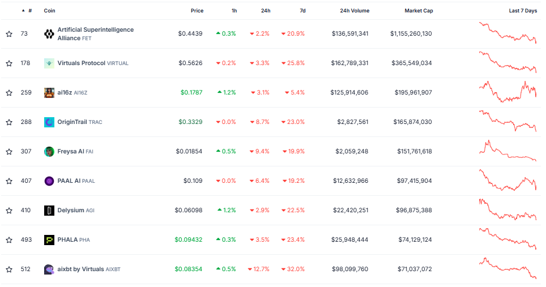The width and height of the screenshot is (546, 287).
Task: View the Freysa AI 7-day sparkline
Action: coord(507,151)
